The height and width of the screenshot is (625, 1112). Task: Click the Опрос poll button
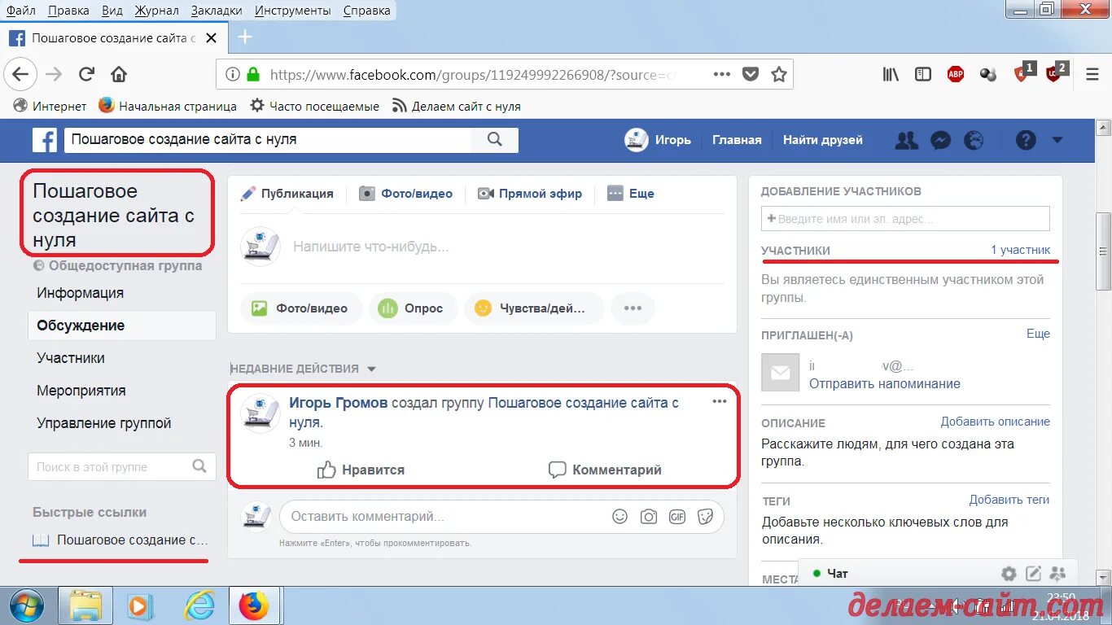412,308
